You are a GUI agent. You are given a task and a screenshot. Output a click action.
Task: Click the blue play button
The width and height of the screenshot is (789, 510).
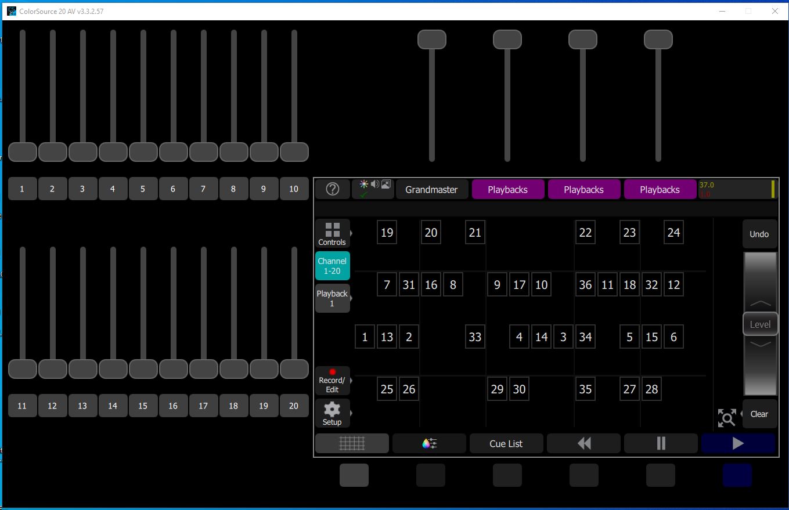tap(738, 443)
